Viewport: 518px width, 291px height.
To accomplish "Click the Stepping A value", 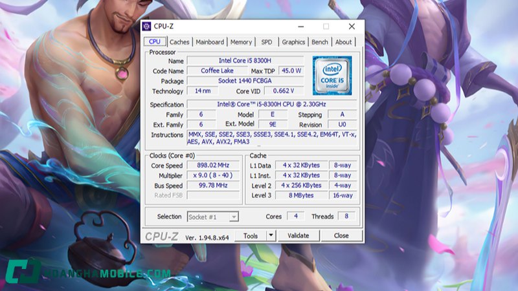I will [343, 114].
